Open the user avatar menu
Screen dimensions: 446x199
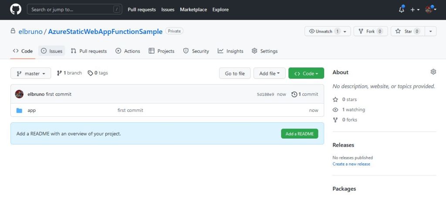[431, 10]
